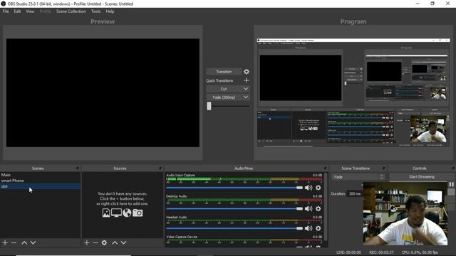Click the Program output preview
This screenshot has height=256, width=456.
click(353, 92)
